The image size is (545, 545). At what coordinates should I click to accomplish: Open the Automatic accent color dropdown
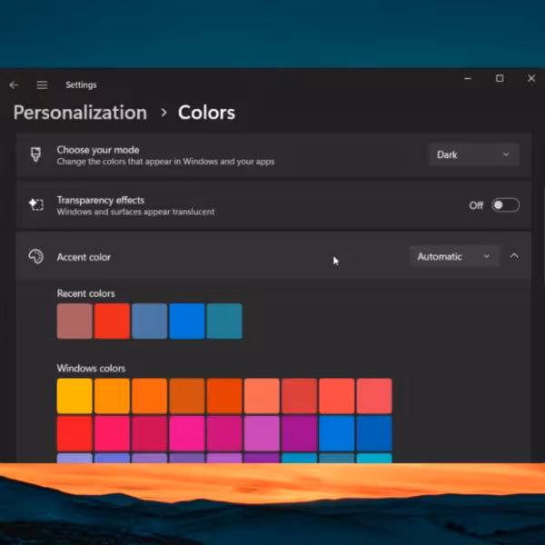tap(454, 256)
